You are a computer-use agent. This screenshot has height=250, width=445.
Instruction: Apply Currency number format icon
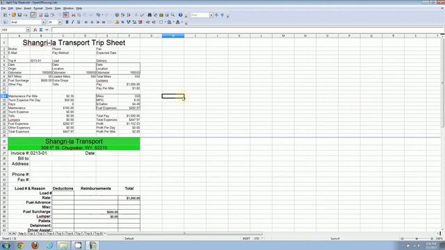click(x=117, y=22)
